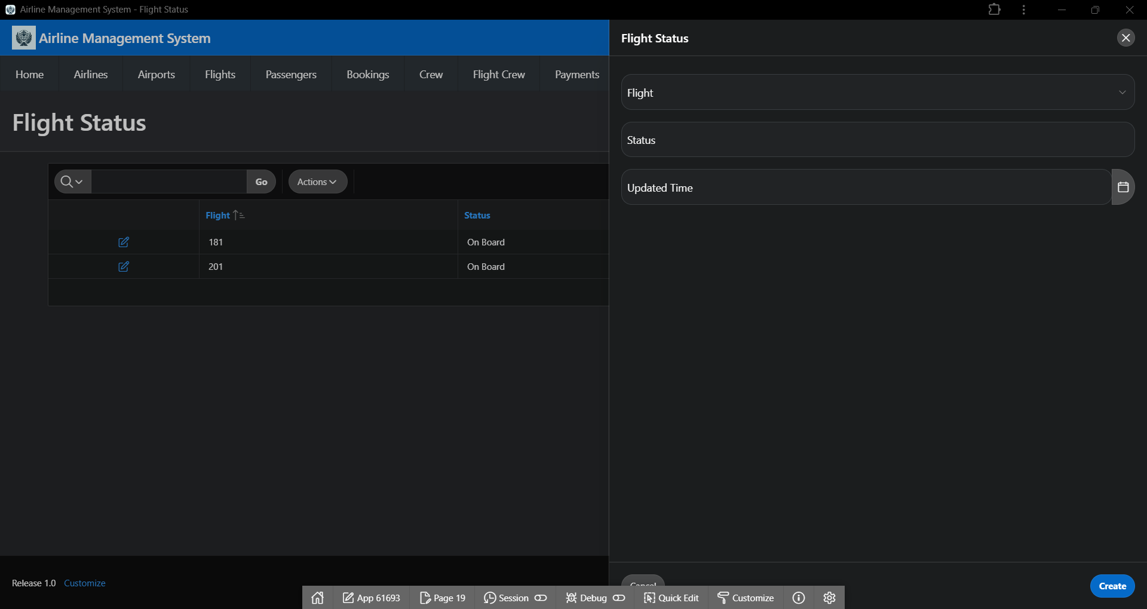Open edit form for flight 181
The image size is (1147, 609).
[124, 242]
